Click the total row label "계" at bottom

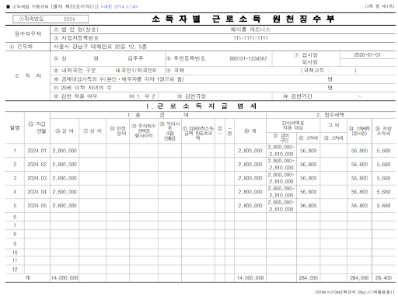pyautogui.click(x=27, y=278)
